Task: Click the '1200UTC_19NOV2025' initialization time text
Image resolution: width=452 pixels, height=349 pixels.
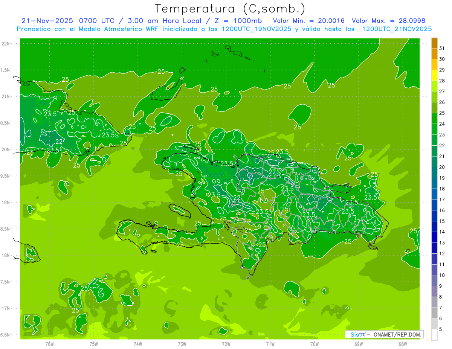Action: point(256,29)
